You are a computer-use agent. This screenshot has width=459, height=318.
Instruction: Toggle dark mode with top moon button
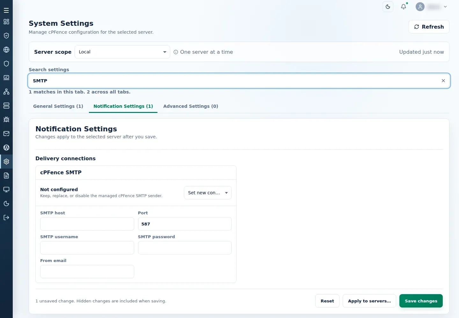(388, 7)
